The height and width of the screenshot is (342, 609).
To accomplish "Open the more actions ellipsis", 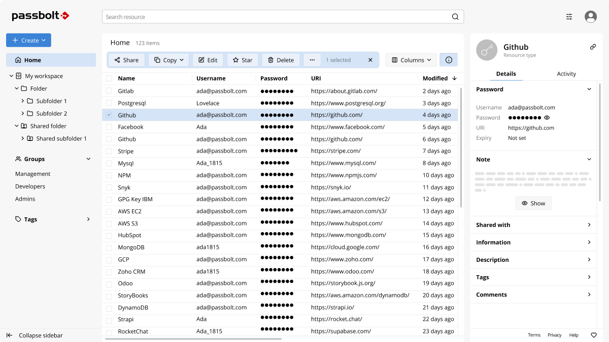I will coord(312,60).
